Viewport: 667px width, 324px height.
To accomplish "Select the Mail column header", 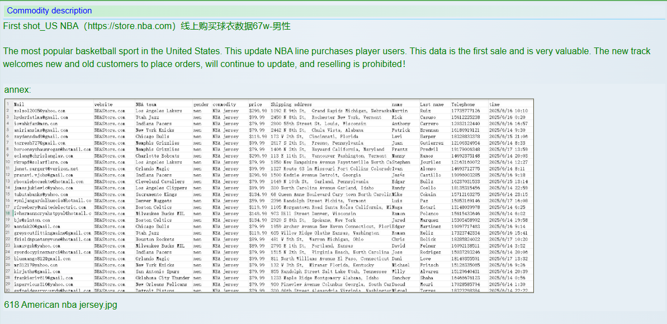I will pyautogui.click(x=19, y=104).
